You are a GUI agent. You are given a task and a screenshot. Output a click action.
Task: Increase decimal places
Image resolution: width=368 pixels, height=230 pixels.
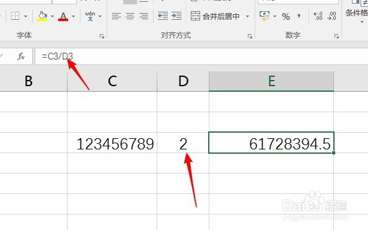(x=318, y=16)
